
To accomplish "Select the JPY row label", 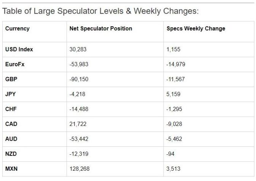I will [11, 94].
